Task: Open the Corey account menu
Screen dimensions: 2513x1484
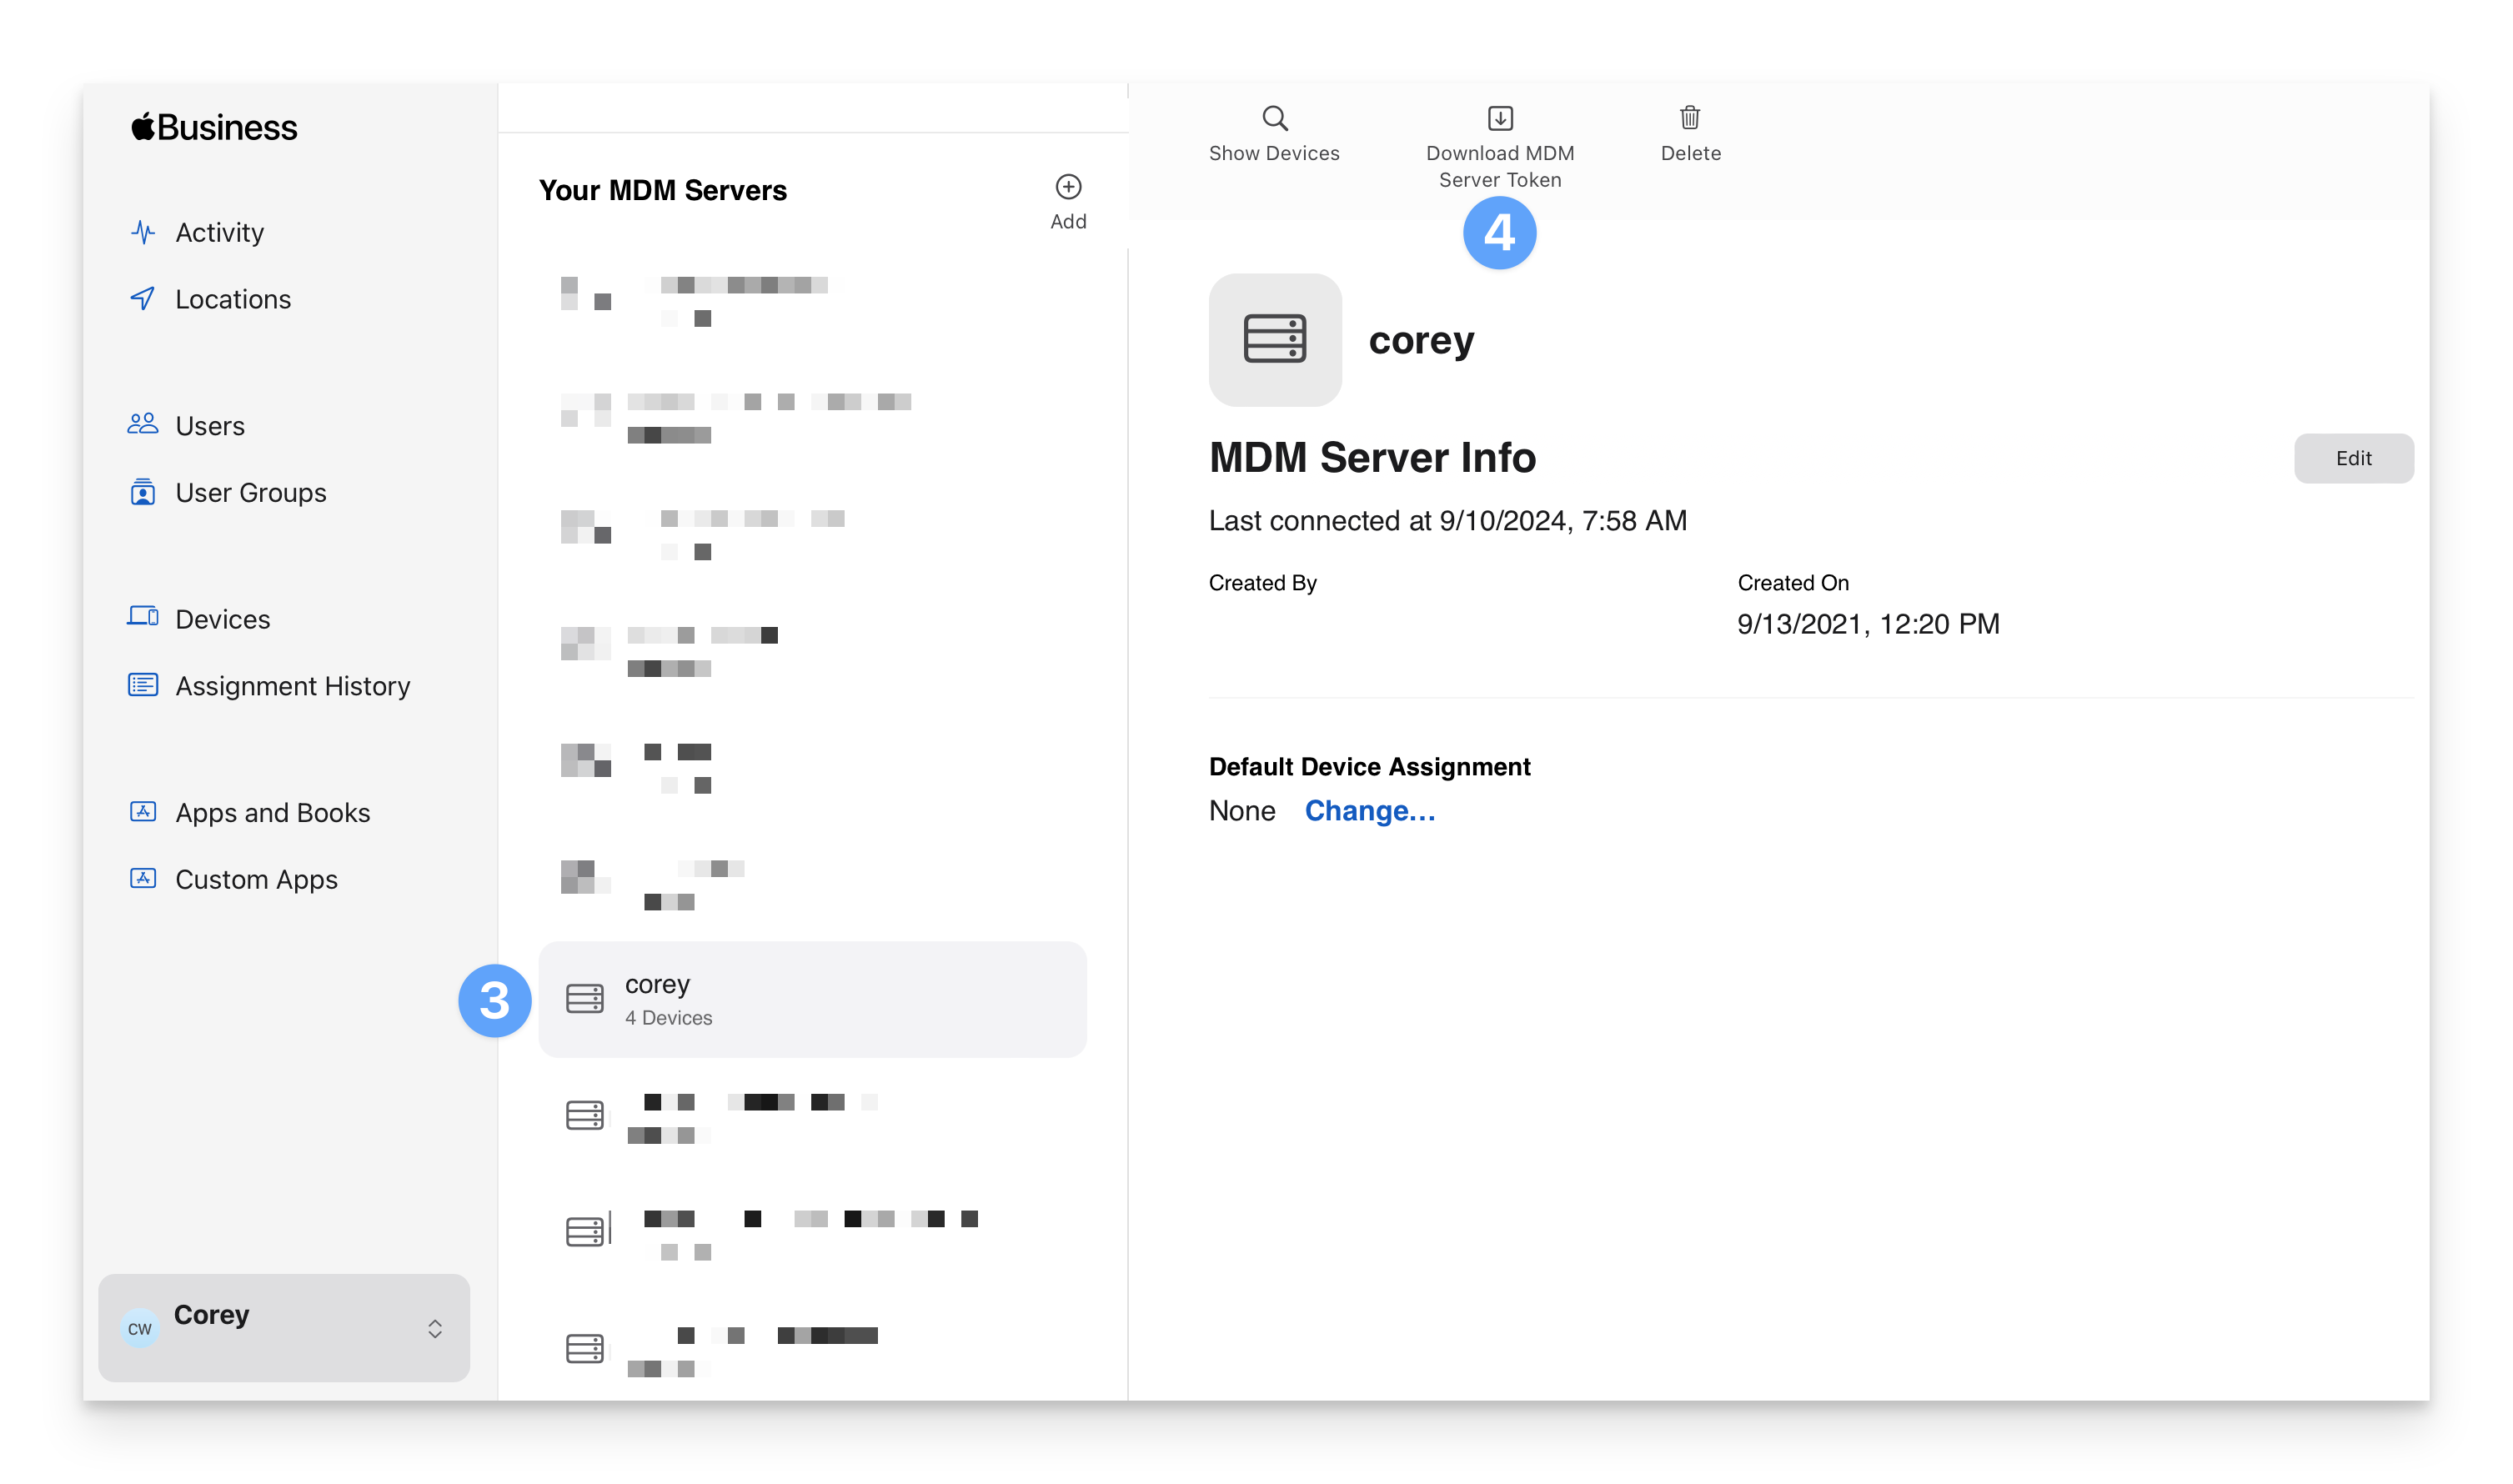Action: click(x=283, y=1327)
